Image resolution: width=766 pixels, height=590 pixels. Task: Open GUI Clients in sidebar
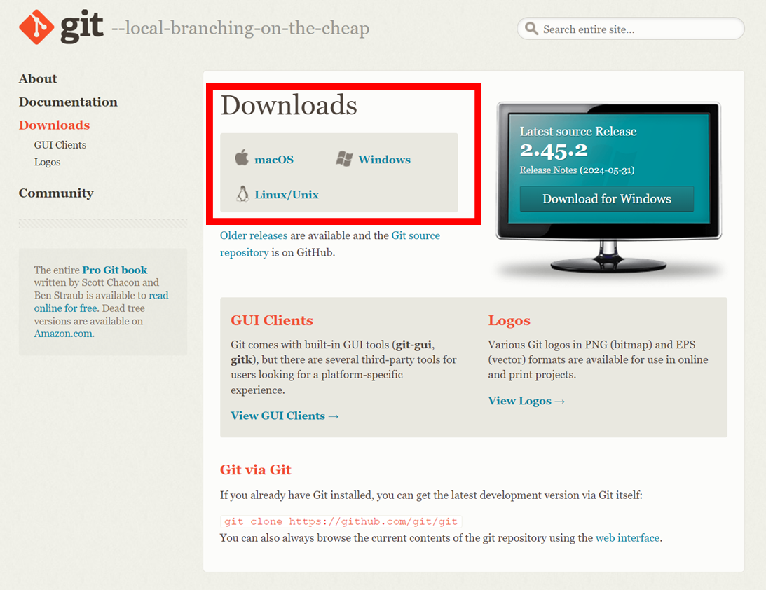coord(60,145)
